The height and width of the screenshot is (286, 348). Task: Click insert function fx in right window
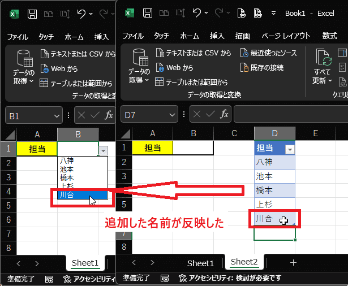[x=224, y=115]
